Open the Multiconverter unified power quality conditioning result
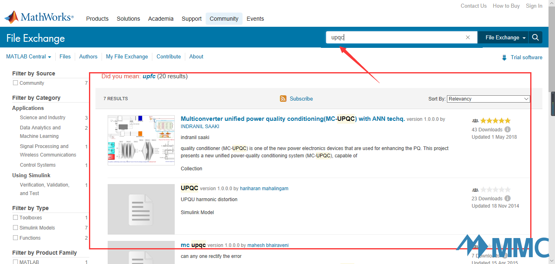This screenshot has width=555, height=264. [x=293, y=119]
